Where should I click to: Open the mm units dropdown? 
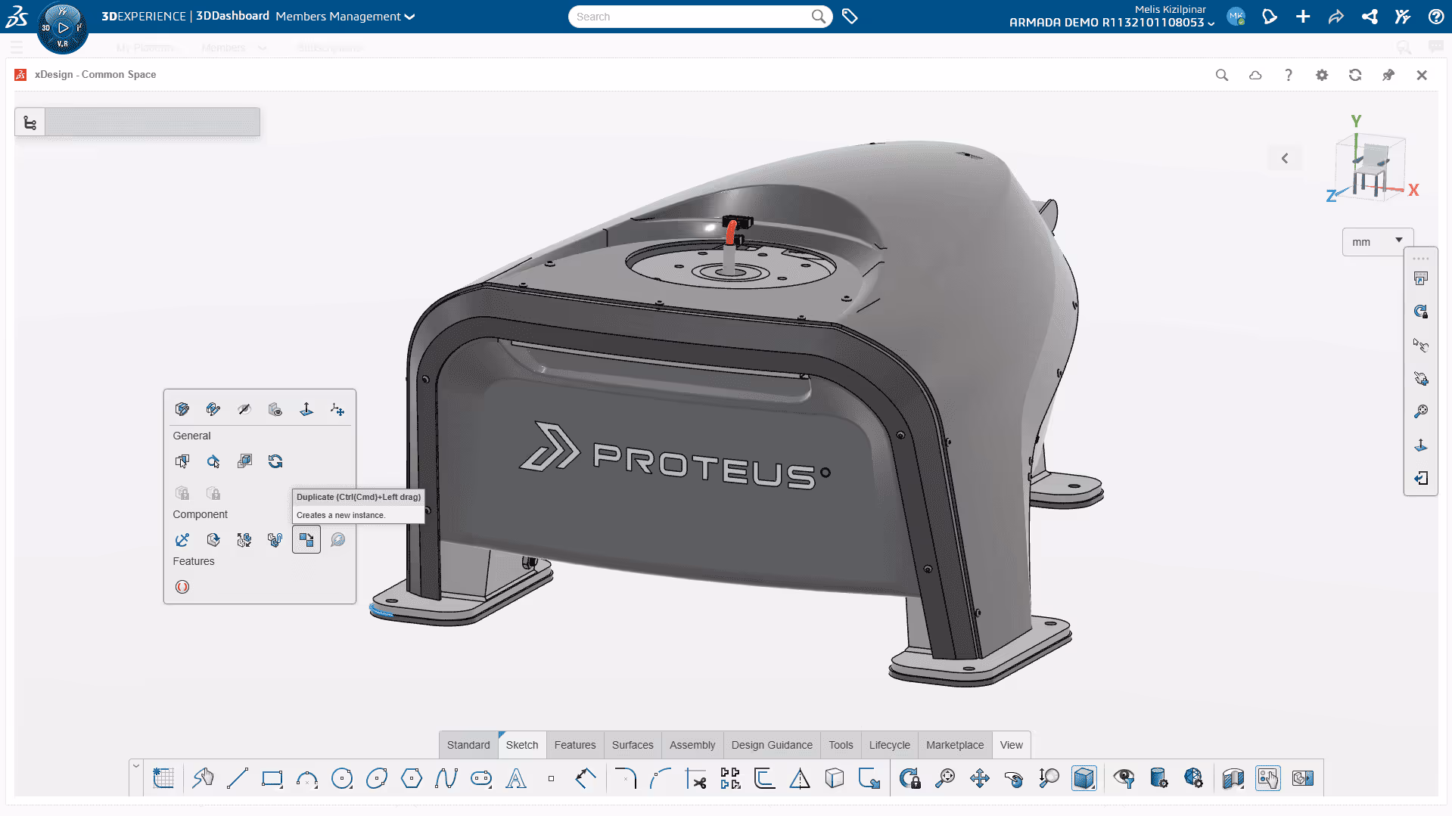tap(1377, 242)
